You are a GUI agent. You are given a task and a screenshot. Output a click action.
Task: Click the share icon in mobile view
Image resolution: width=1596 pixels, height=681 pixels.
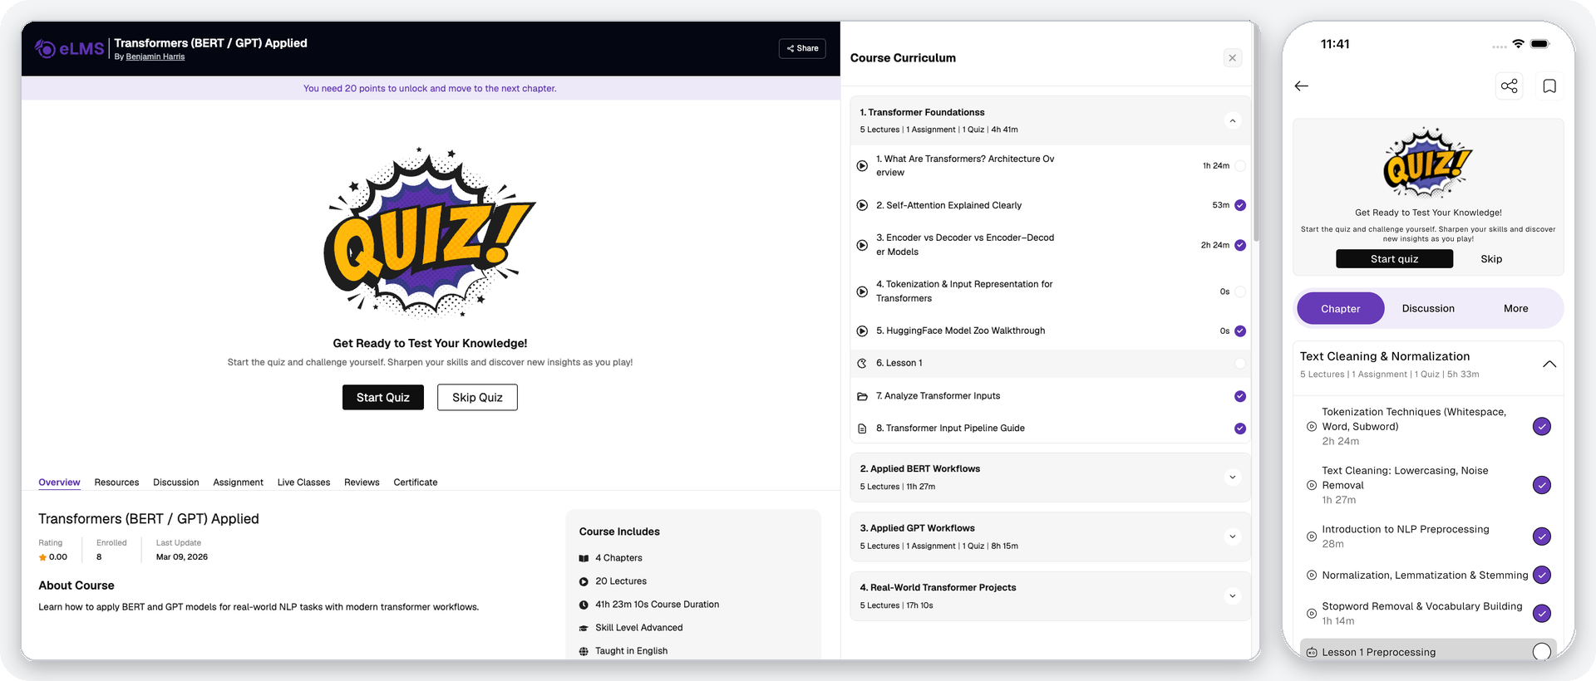pos(1509,86)
